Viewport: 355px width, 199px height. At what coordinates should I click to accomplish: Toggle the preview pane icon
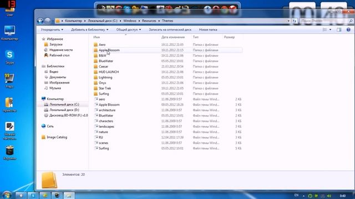[339, 29]
